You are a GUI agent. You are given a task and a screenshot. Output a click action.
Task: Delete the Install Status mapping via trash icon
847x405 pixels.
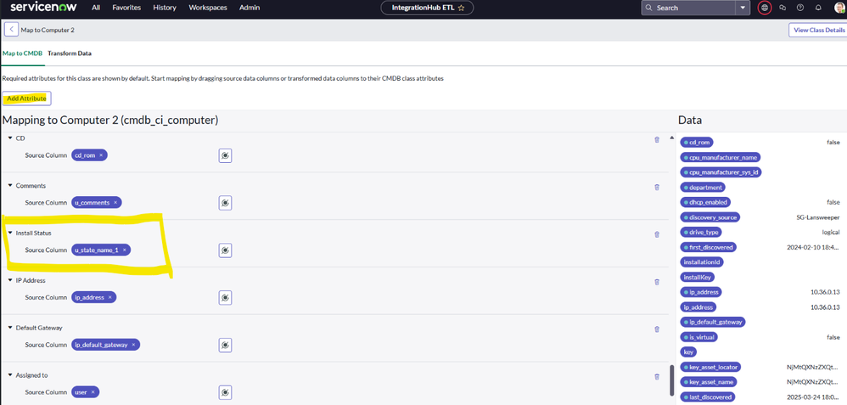(657, 234)
